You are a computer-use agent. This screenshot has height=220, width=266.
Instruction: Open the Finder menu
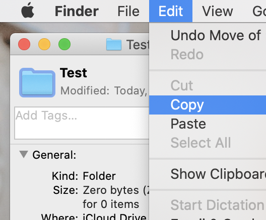pyautogui.click(x=77, y=11)
